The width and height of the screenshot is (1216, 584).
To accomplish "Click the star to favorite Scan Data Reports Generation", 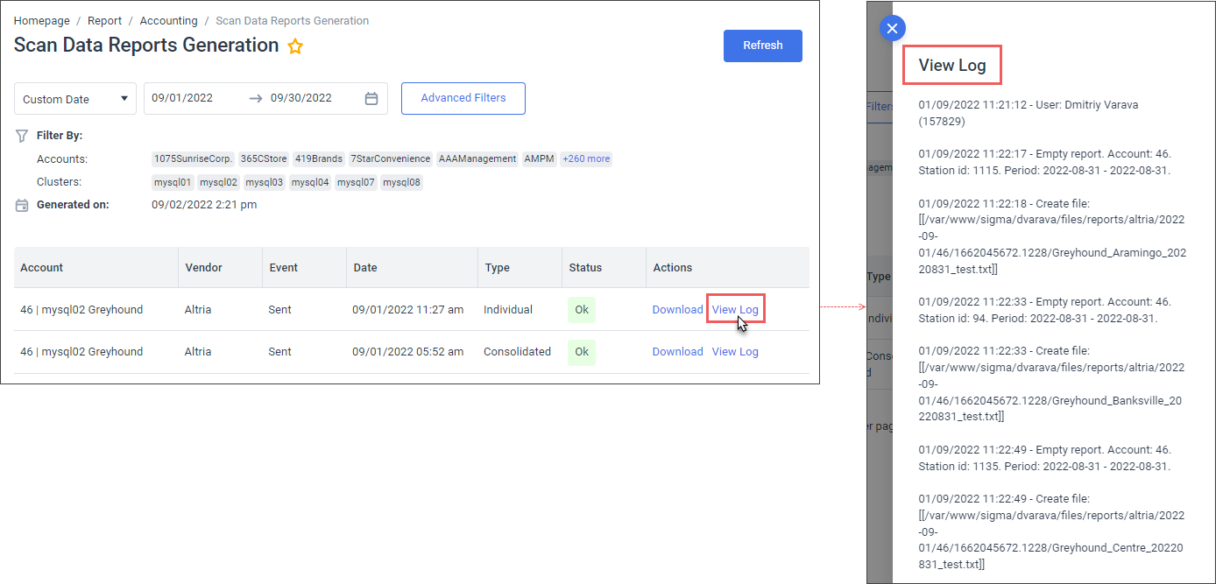I will tap(295, 46).
